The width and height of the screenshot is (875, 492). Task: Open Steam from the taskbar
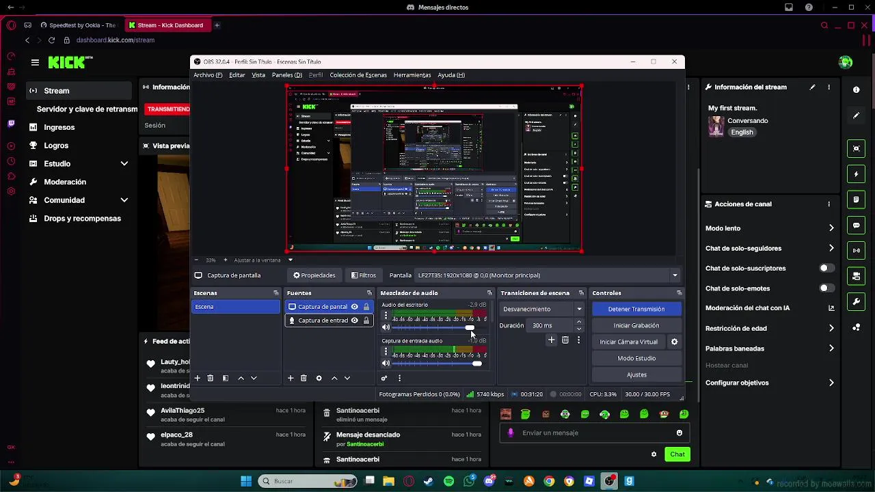coord(429,481)
